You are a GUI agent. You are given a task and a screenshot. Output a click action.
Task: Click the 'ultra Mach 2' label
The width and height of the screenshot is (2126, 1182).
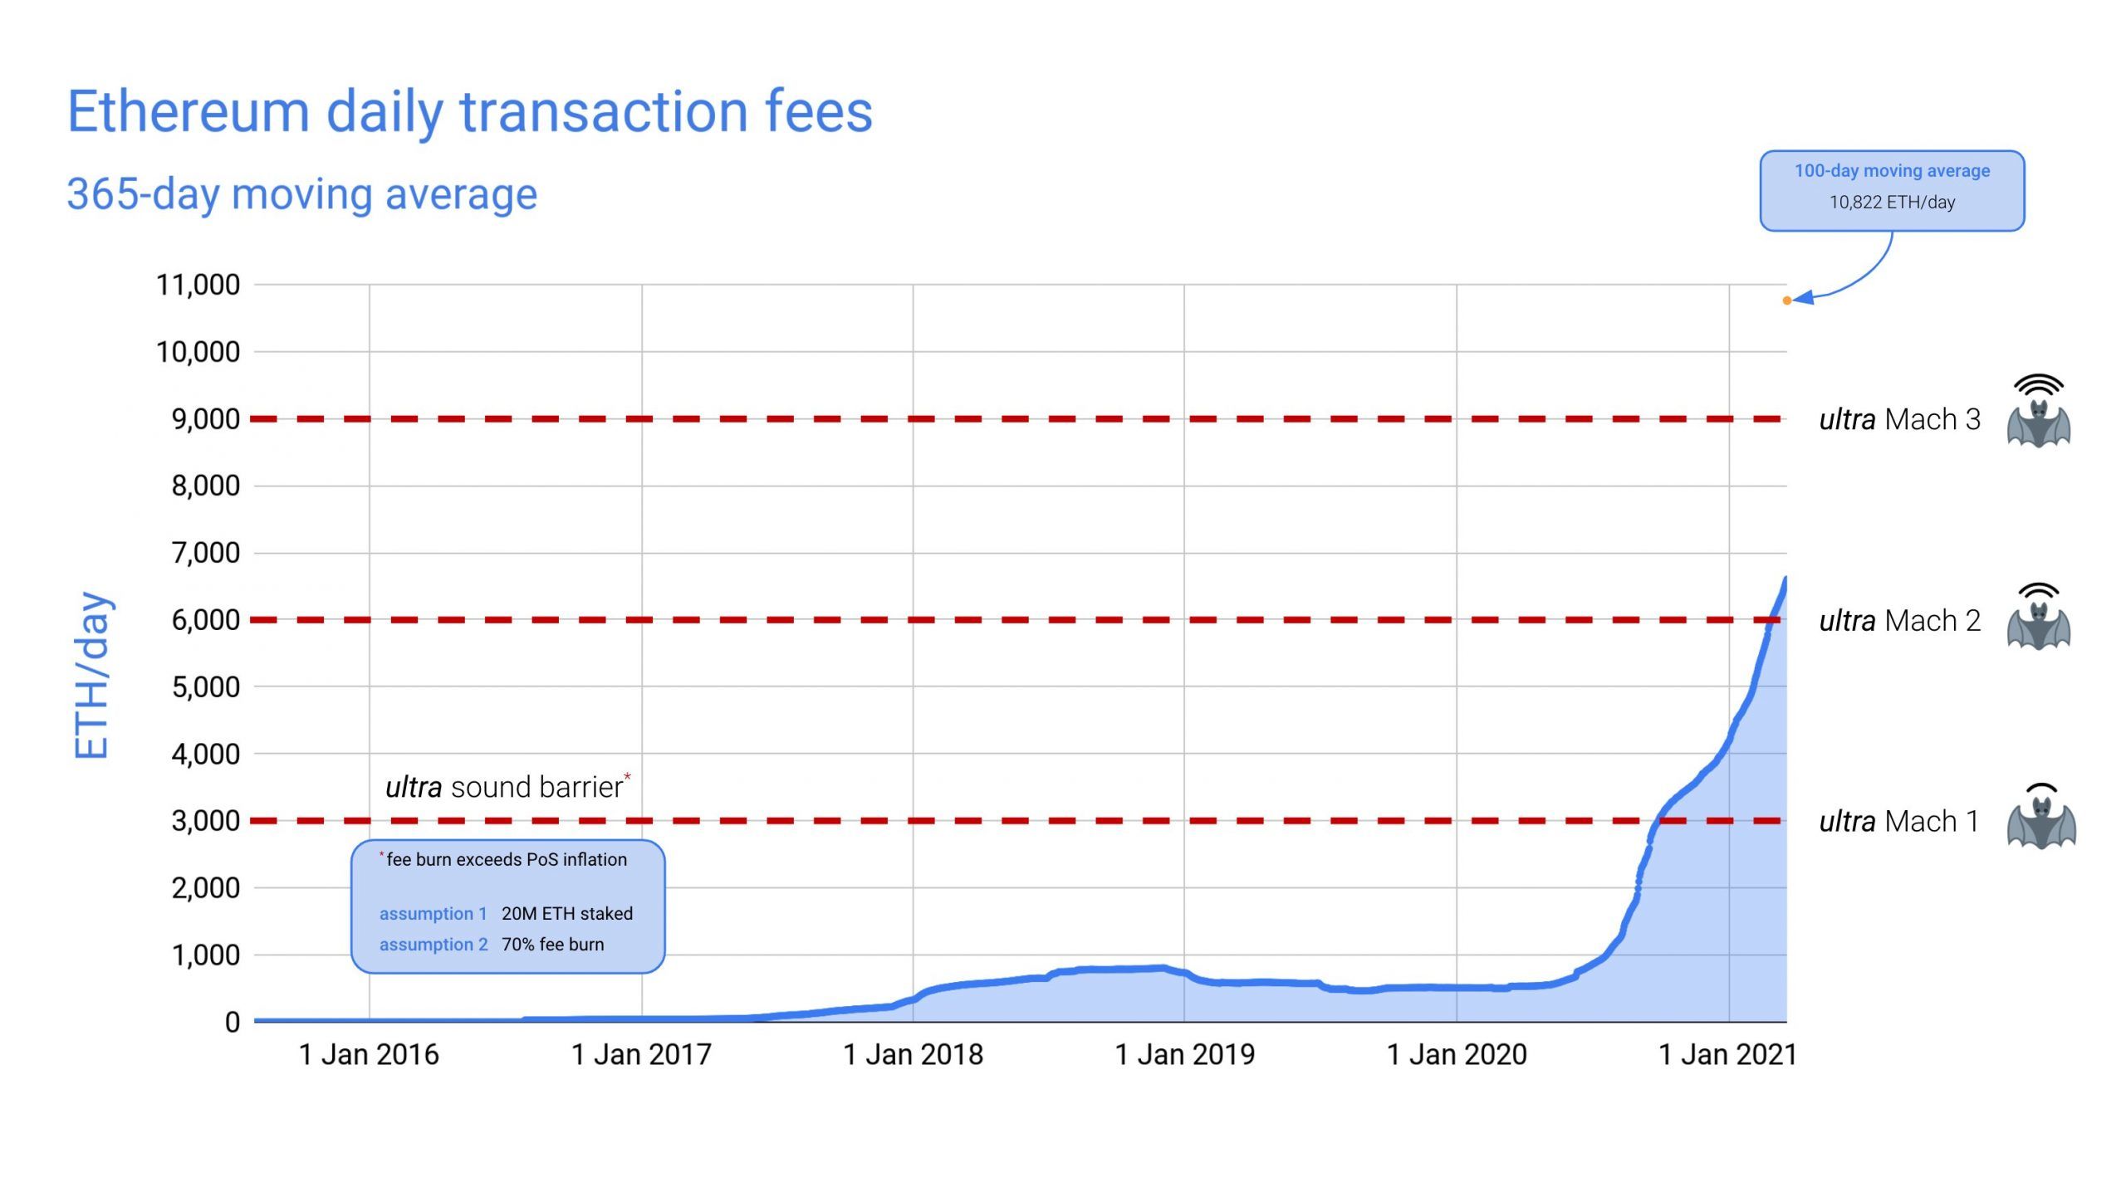click(x=1899, y=621)
